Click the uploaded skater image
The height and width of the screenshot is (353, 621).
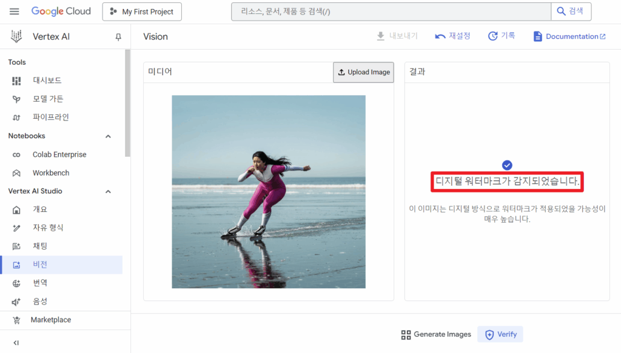pyautogui.click(x=269, y=192)
